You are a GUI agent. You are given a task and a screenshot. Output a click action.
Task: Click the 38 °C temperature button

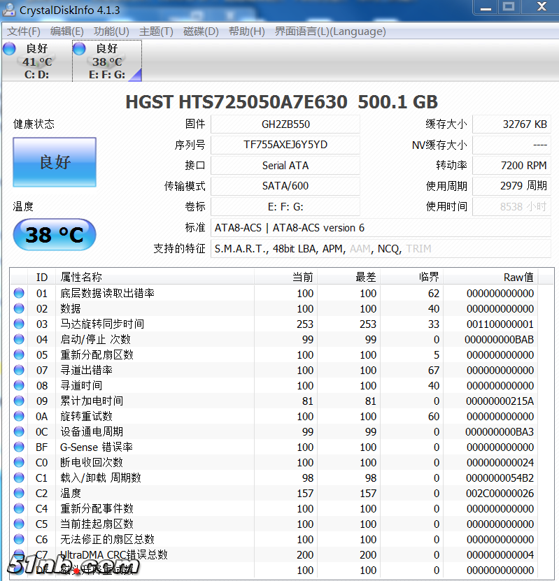55,235
